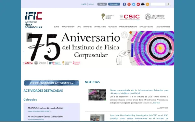Open the Artemisa convocatoria news headline
The height and width of the screenshot is (122, 195).
coord(139,92)
